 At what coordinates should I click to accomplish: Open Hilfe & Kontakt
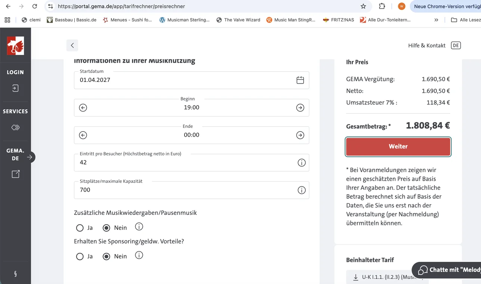tap(427, 45)
